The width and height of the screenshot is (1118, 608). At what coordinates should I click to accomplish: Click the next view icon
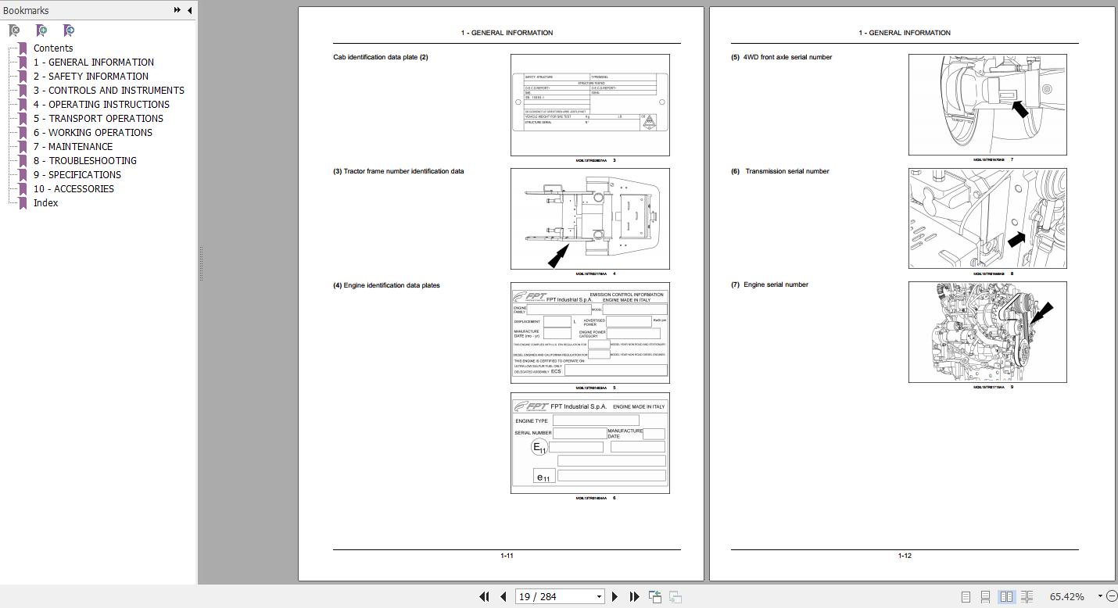(x=675, y=596)
